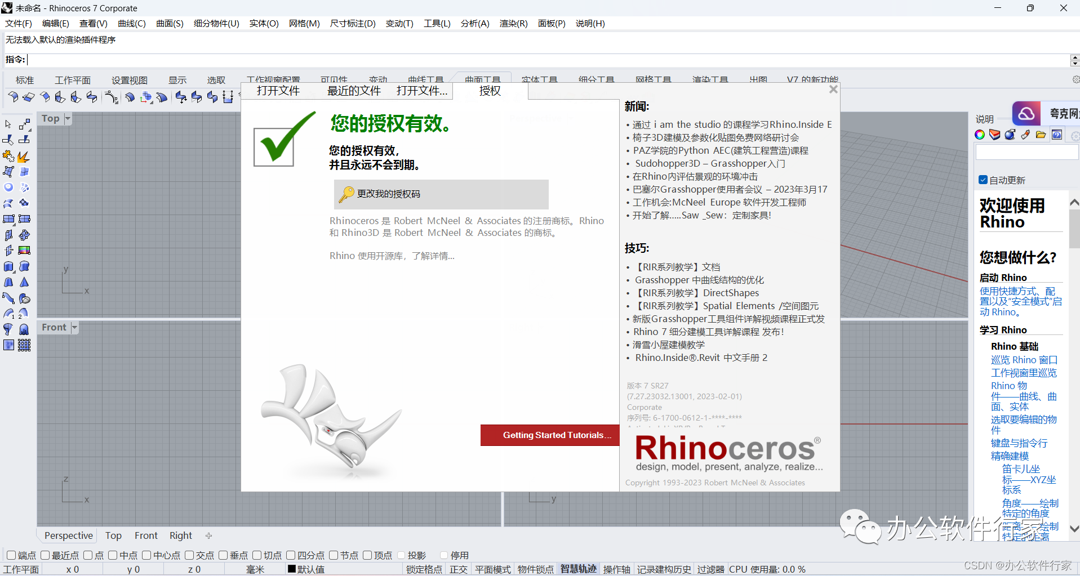Screen dimensions: 1080x576
Task: Click the help panel vertical scrollbar thumb
Action: click(1074, 228)
